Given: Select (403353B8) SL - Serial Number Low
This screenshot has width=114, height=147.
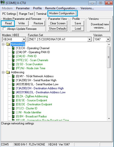Looking at the screenshot, I should (37, 84).
